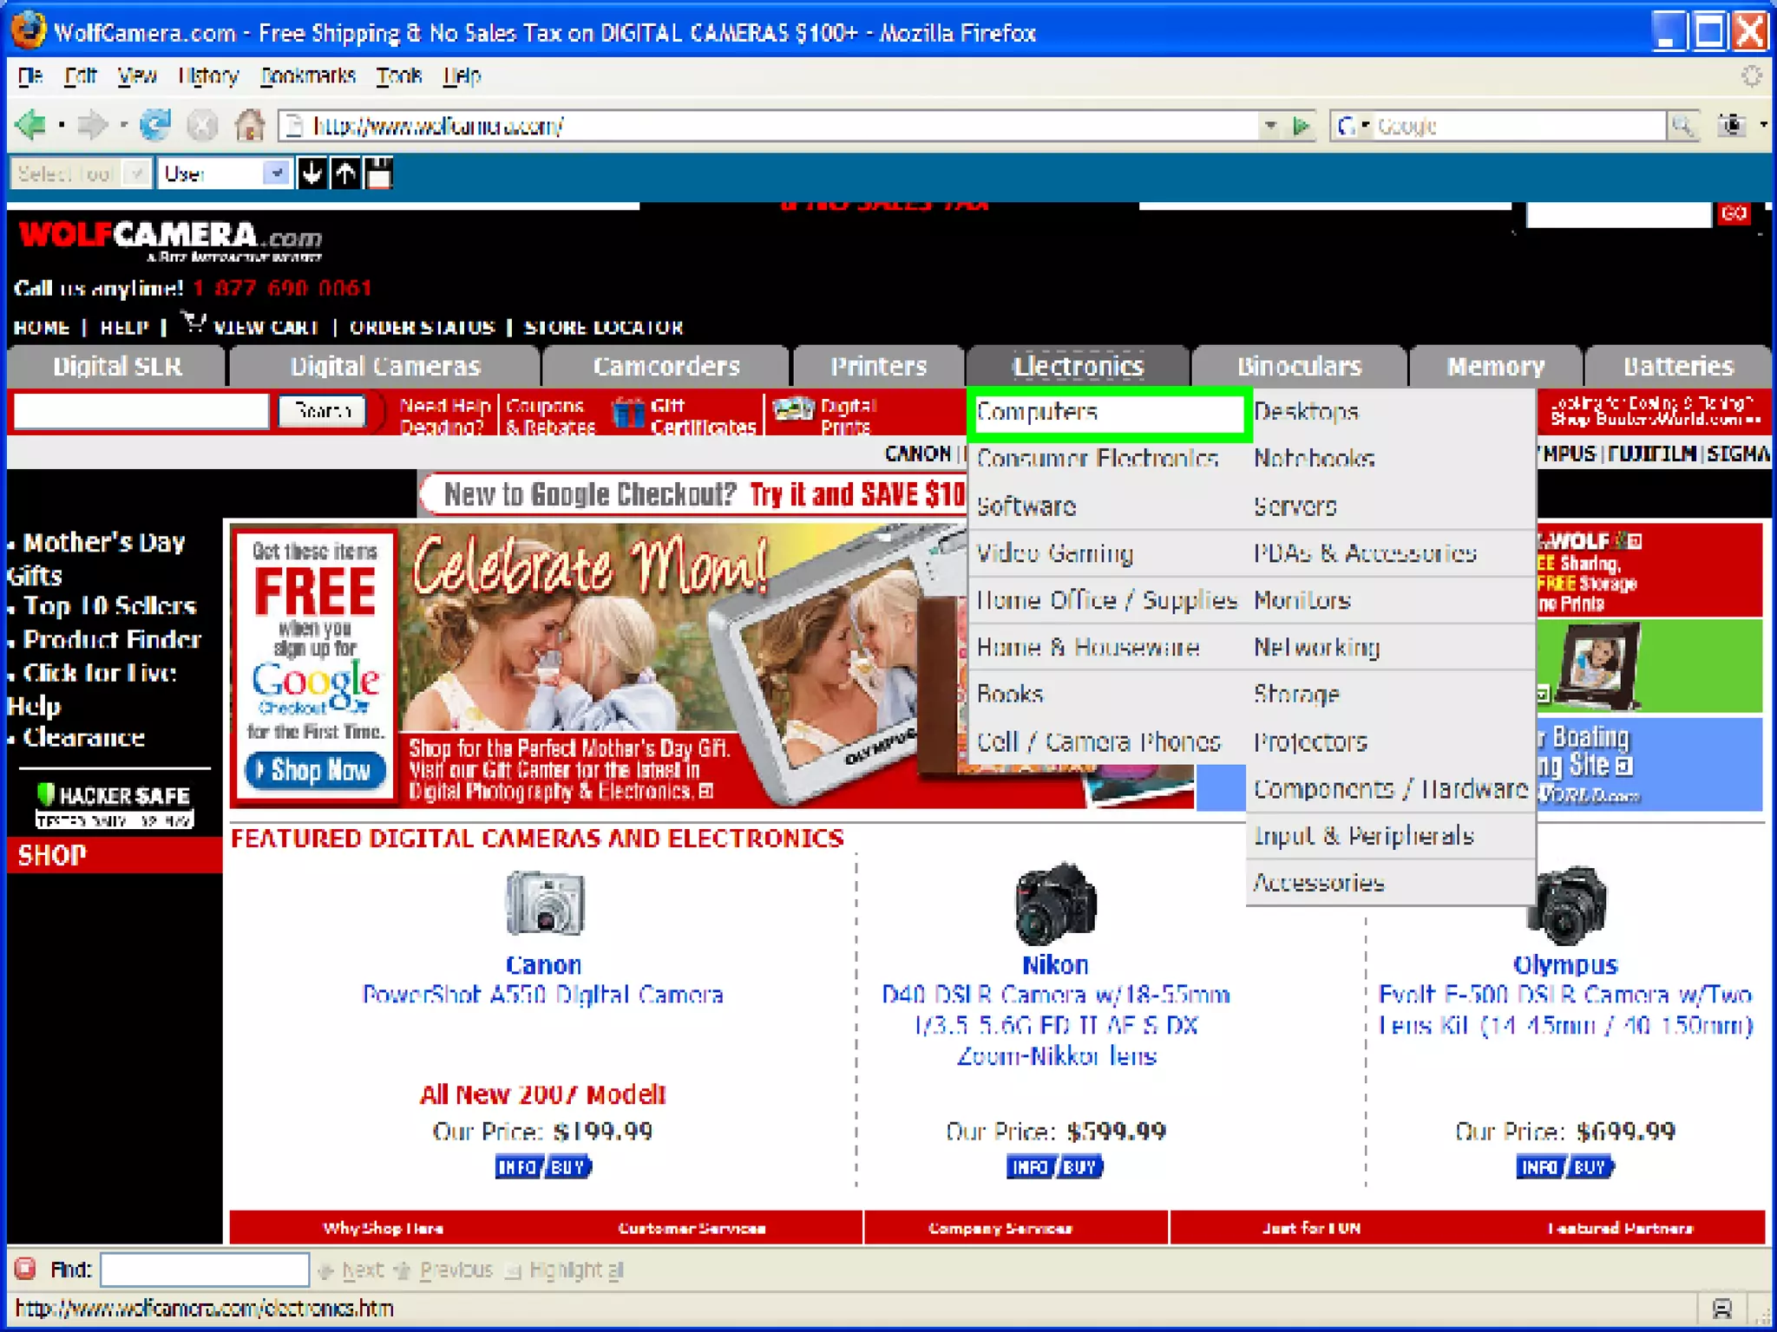Viewport: 1777px width, 1332px height.
Task: Click the browser Back arrow button
Action: point(31,126)
